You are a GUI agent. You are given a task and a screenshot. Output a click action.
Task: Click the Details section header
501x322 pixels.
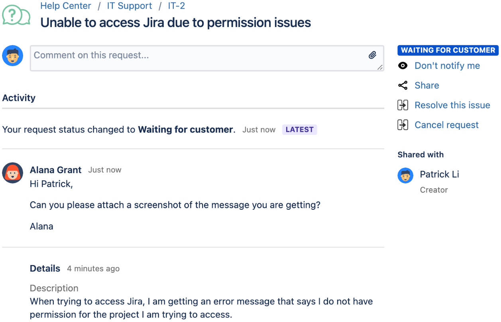click(45, 268)
